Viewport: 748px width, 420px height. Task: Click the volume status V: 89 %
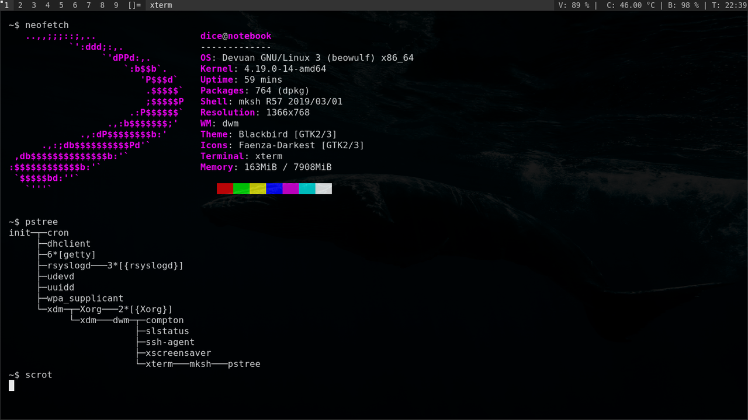[x=574, y=5]
